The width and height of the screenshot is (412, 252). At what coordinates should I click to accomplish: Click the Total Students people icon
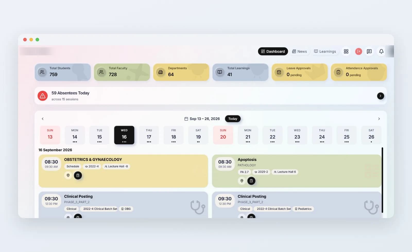(x=42, y=72)
